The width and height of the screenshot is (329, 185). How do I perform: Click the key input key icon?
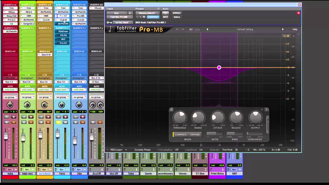tap(109, 22)
